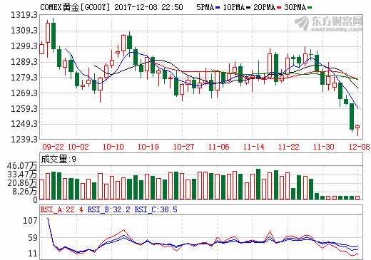The width and height of the screenshot is (371, 260).
Task: Click the 1239.3 price axis label
Action: [24, 139]
